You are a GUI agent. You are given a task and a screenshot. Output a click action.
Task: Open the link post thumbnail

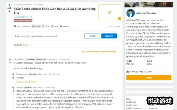click(110, 12)
